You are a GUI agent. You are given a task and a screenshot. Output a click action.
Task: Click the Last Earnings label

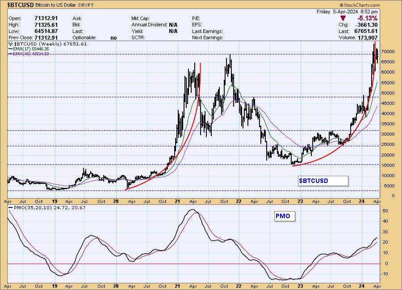pyautogui.click(x=207, y=31)
